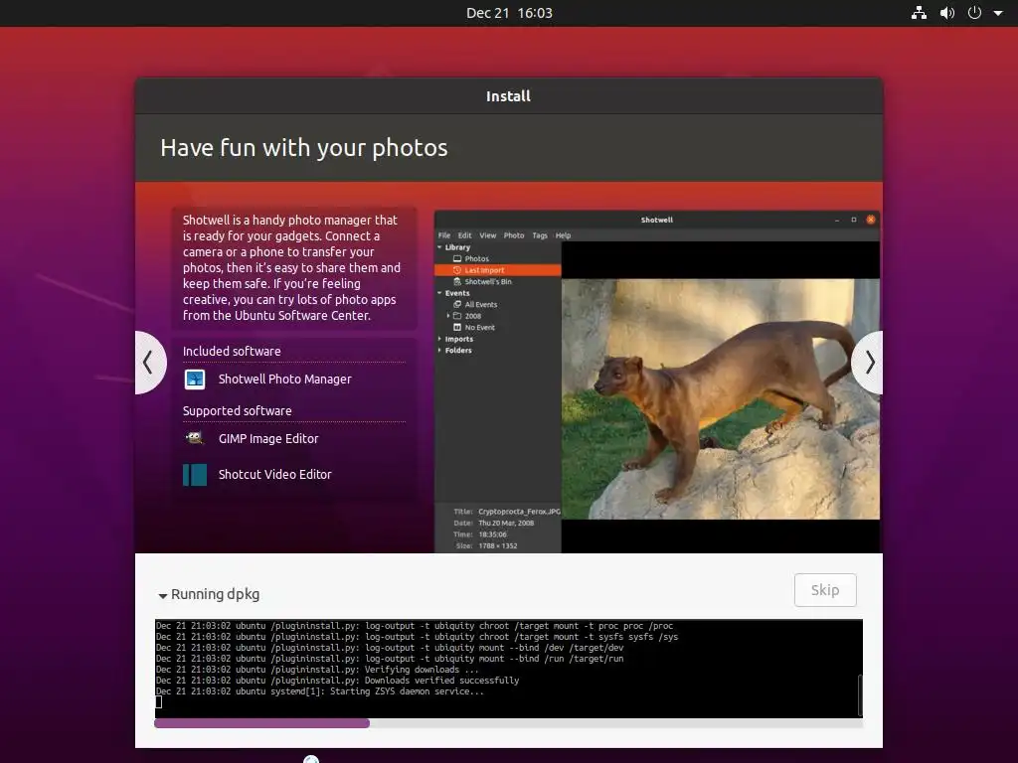Click the Shotcut Video Editor icon
The width and height of the screenshot is (1018, 763).
point(195,474)
